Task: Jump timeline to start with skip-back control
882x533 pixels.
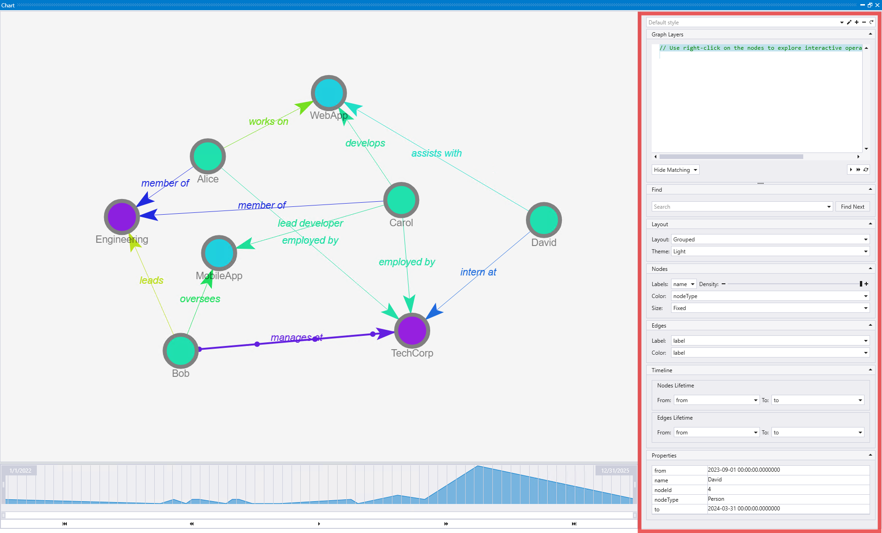Action: [64, 524]
